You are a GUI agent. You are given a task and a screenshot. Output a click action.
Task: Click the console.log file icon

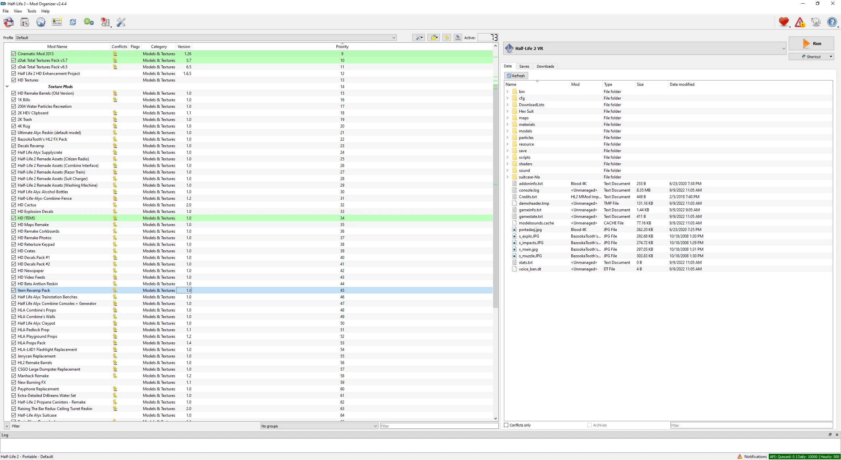point(515,190)
